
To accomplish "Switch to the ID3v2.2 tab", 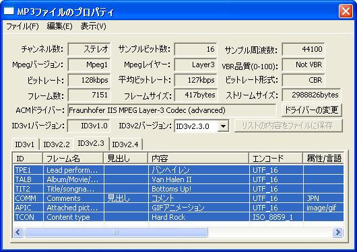I will (57, 144).
